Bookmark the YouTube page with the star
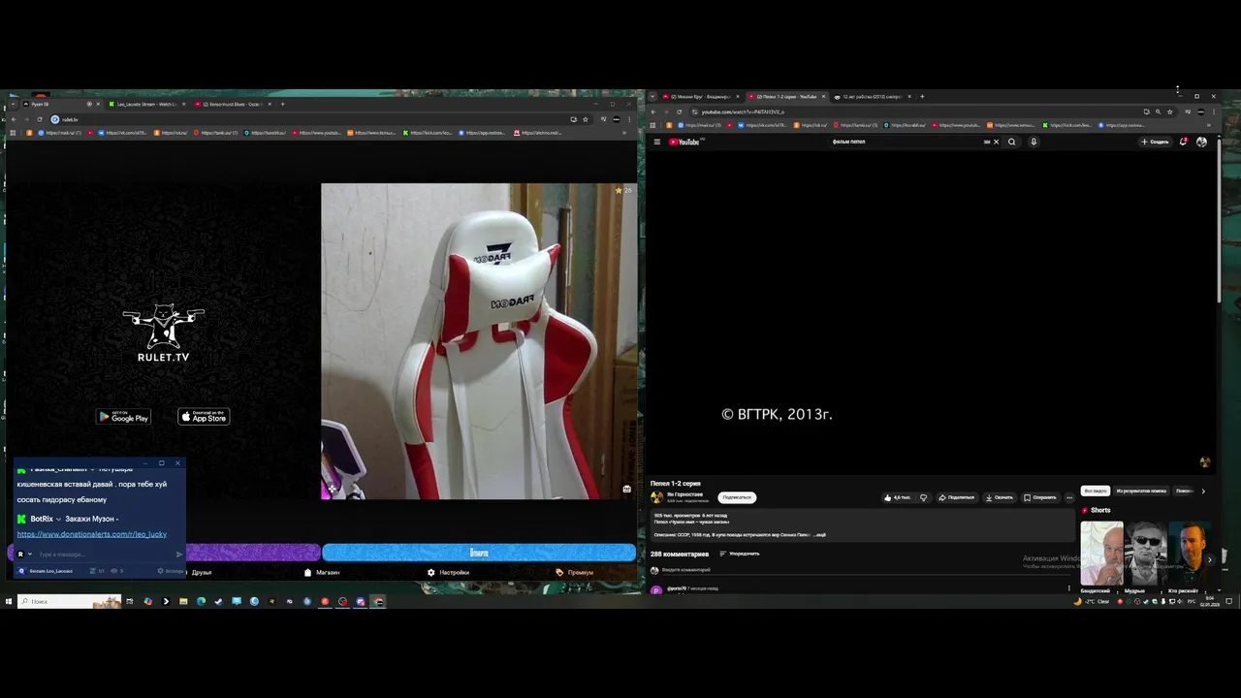 [x=1169, y=111]
